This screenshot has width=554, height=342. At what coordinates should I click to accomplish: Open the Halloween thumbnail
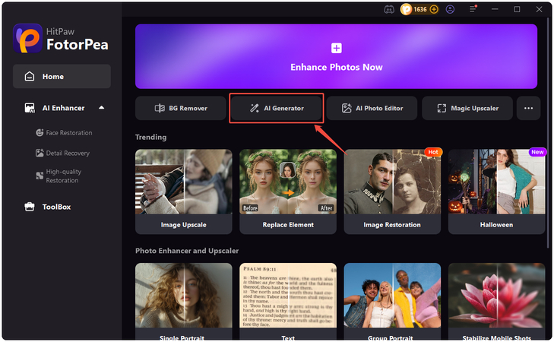click(496, 182)
